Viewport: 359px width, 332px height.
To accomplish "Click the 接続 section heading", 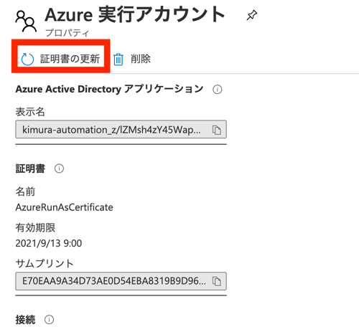I will coord(25,320).
